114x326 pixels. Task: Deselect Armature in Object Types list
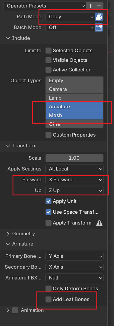74,107
